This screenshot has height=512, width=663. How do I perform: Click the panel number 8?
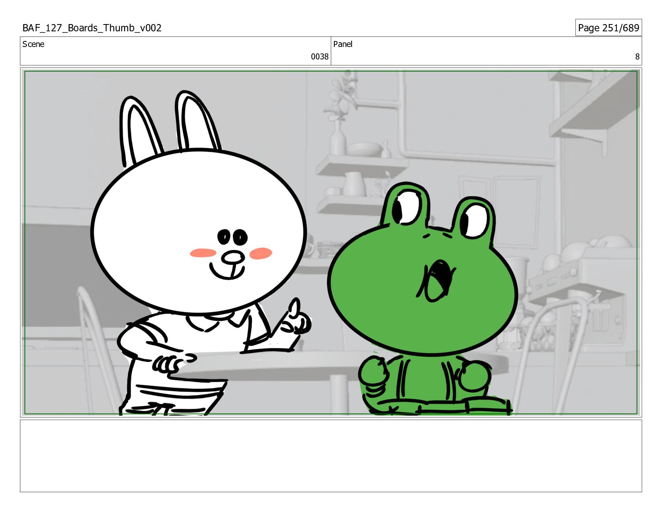pyautogui.click(x=637, y=57)
